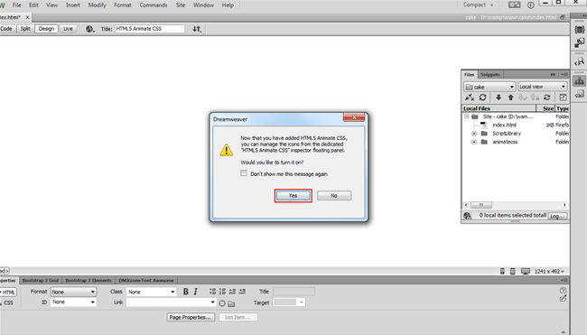
Task: Collapse the Site - cake tree root
Action: coord(467,116)
